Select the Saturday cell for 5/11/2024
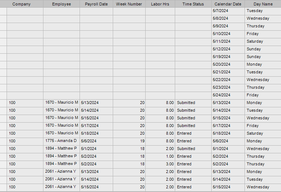281x192 pixels. [x=263, y=41]
